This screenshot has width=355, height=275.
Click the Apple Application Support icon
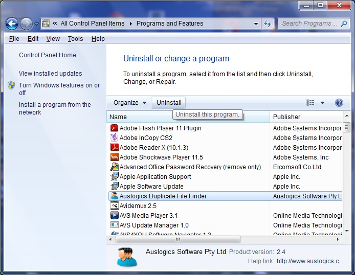coord(115,177)
